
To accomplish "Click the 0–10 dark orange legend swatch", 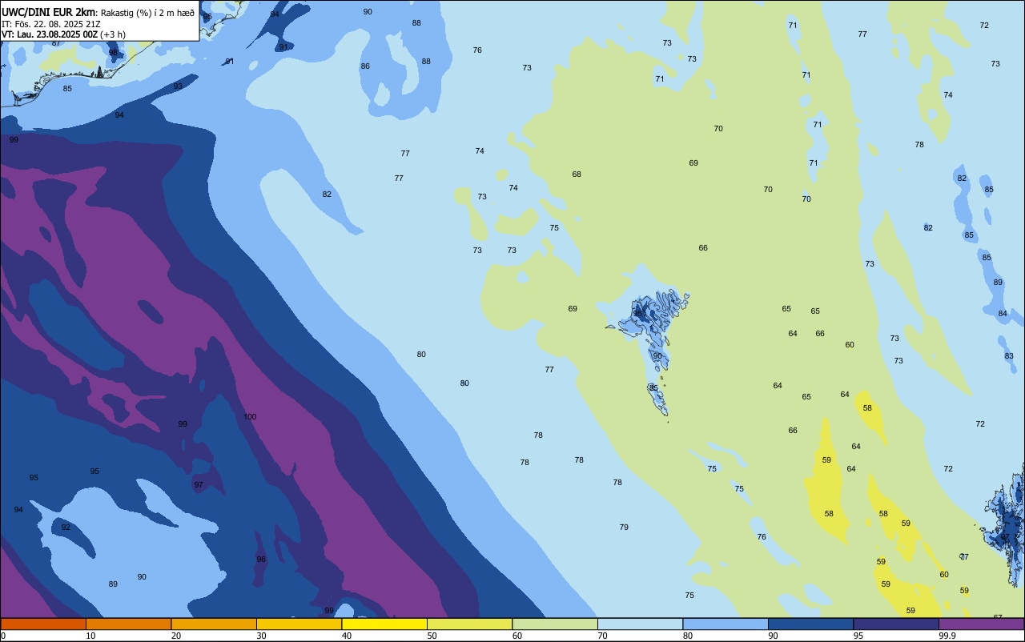I will tap(43, 624).
